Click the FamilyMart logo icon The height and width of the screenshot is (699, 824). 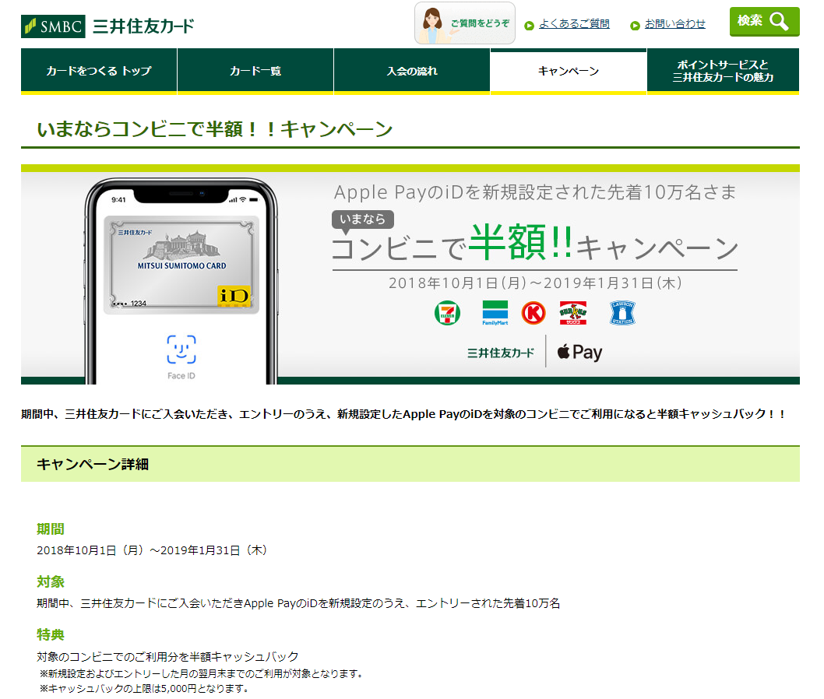pyautogui.click(x=495, y=313)
